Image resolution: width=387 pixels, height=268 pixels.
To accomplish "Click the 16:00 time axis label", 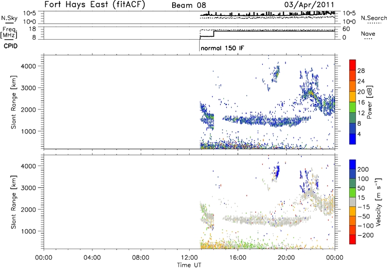I will [x=238, y=258].
